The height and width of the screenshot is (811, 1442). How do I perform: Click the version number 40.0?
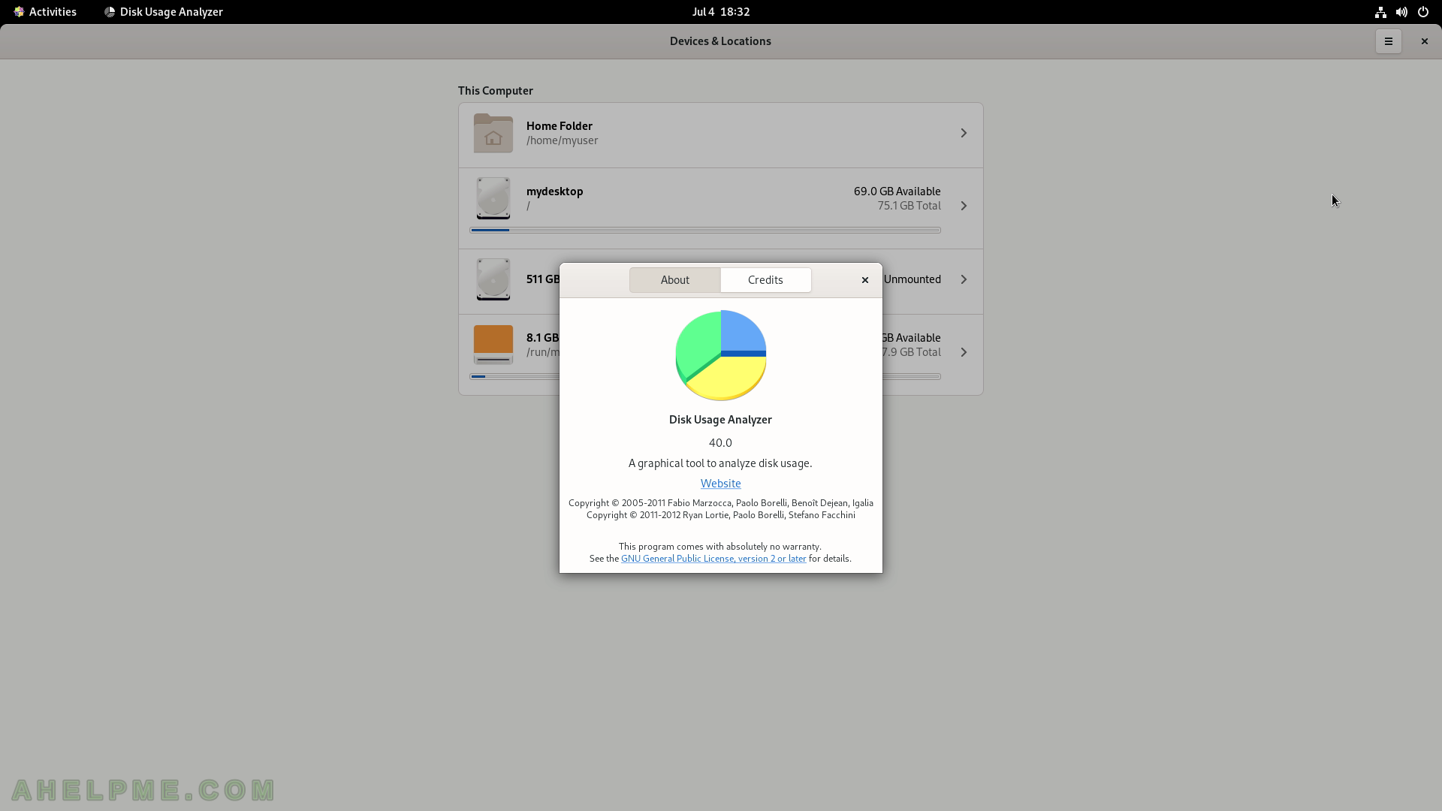720,443
